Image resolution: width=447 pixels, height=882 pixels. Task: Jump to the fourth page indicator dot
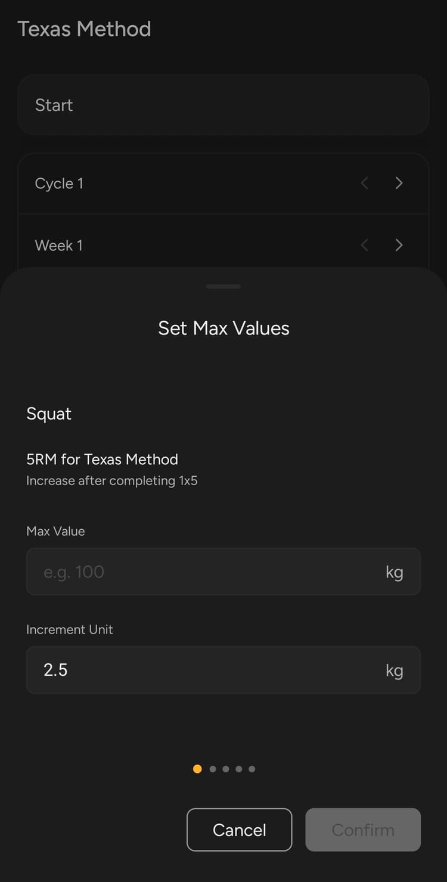click(239, 769)
